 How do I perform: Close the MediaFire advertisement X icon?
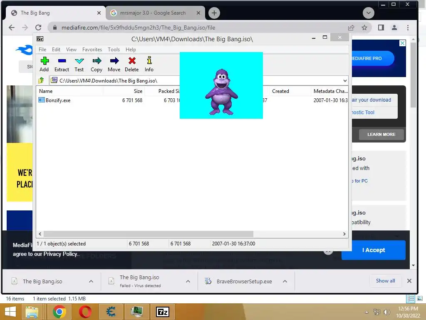pos(402,43)
